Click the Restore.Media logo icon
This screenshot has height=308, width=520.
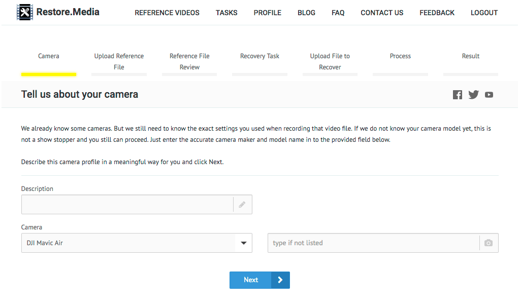[25, 12]
